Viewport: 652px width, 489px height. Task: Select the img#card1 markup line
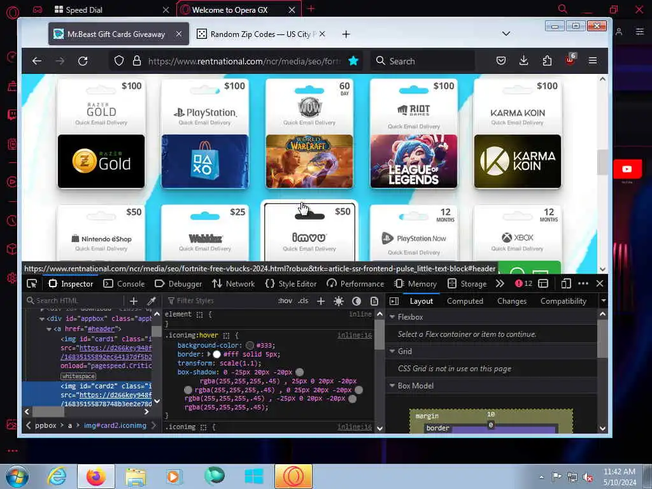[x=106, y=339]
